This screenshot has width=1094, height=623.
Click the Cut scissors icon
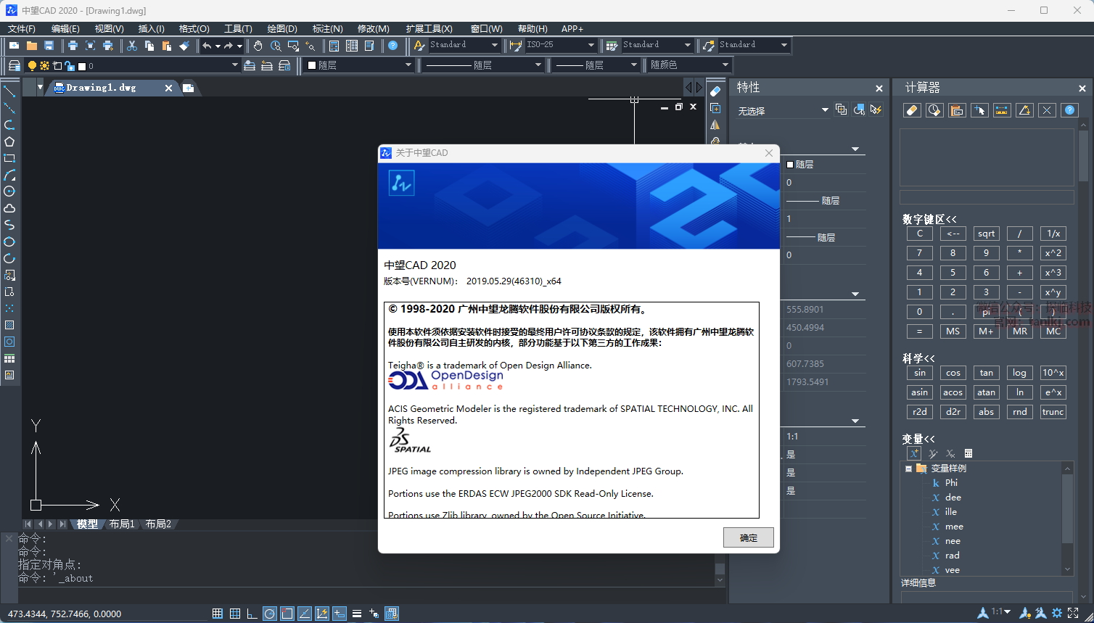pos(132,46)
